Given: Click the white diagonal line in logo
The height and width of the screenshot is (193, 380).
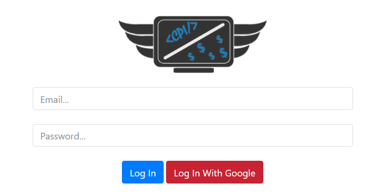Looking at the screenshot, I should 194,41.
